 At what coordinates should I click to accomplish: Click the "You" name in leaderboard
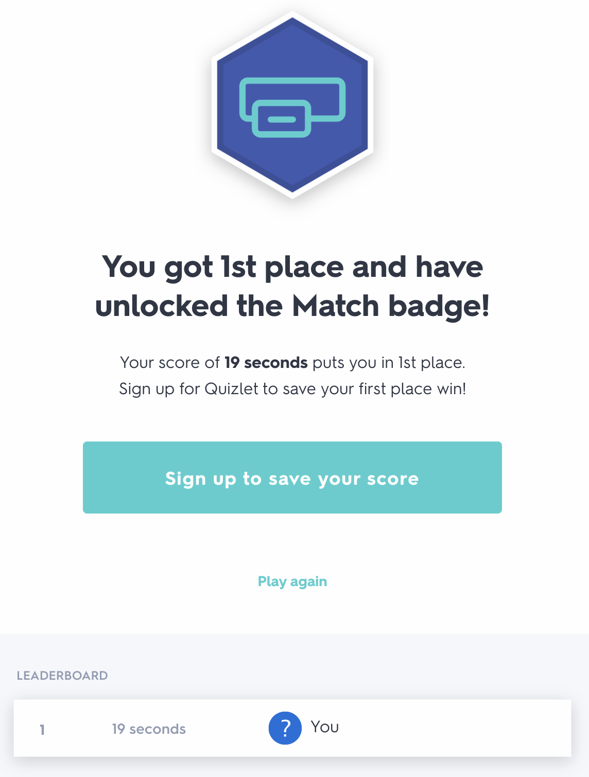click(325, 727)
